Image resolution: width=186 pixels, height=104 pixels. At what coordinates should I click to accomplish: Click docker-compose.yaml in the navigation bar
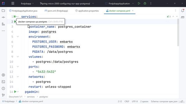tap(31, 101)
